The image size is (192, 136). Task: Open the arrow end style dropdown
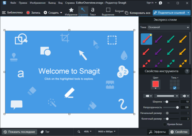point(185,96)
